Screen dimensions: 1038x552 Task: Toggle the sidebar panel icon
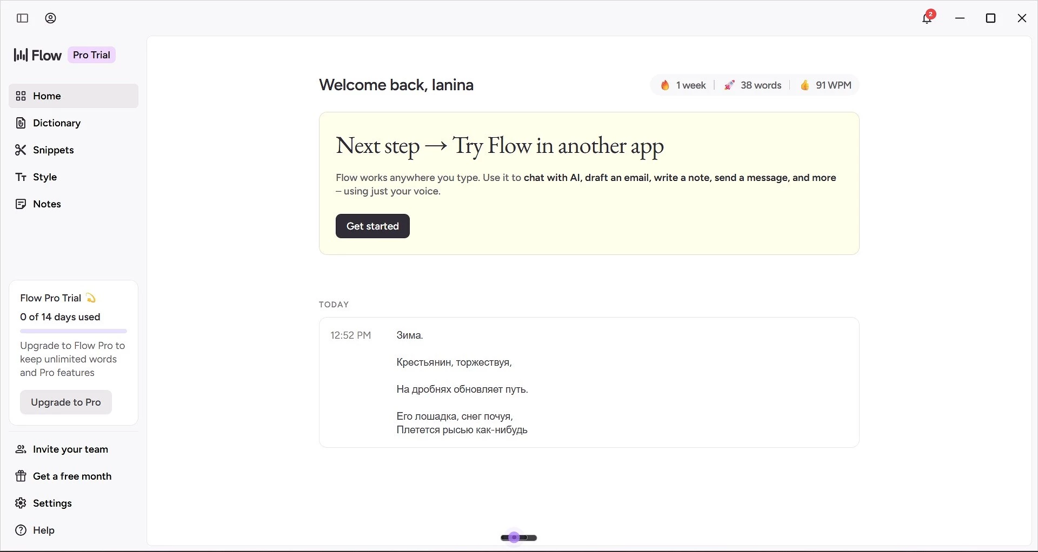pos(22,18)
